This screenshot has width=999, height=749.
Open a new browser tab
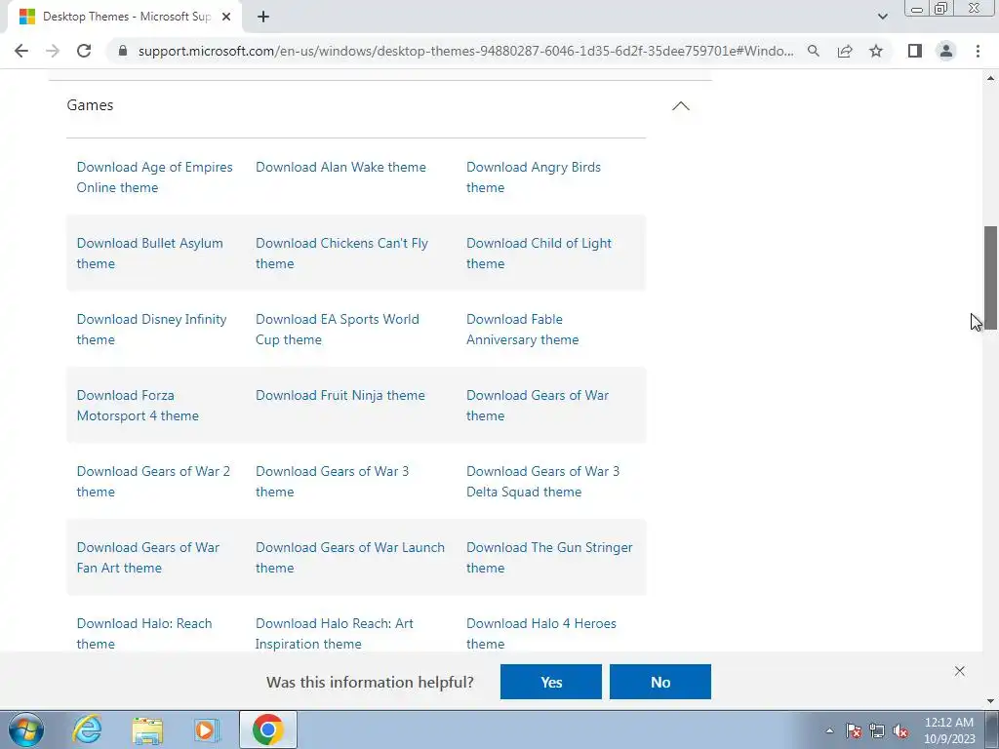click(263, 18)
